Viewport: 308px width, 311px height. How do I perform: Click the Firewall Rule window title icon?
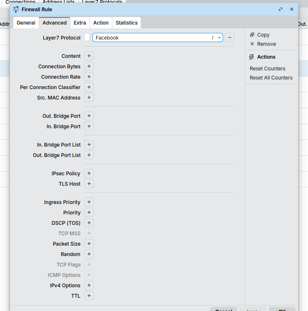tap(16, 9)
